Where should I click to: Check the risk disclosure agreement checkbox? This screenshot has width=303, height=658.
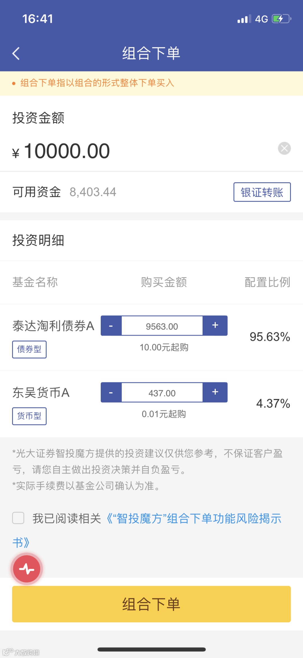tap(18, 518)
